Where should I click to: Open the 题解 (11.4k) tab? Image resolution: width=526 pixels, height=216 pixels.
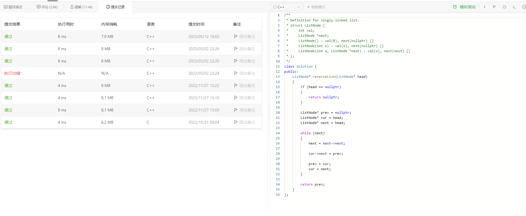81,7
